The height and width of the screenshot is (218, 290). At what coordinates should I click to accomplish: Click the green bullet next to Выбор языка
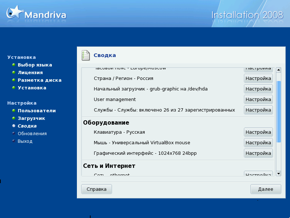(x=14, y=65)
